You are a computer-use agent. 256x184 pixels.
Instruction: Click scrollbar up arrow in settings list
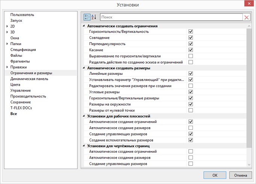[249, 26]
